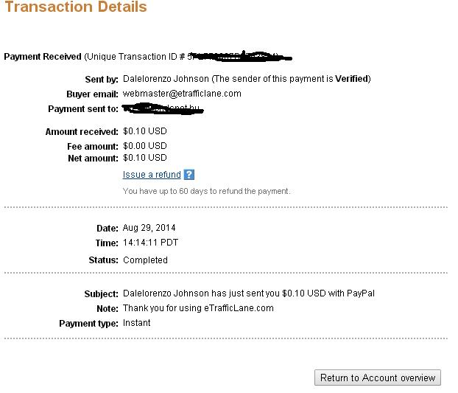Screen dimensions: 458x393
Task: Open the Issue a refund link
Action: [152, 175]
